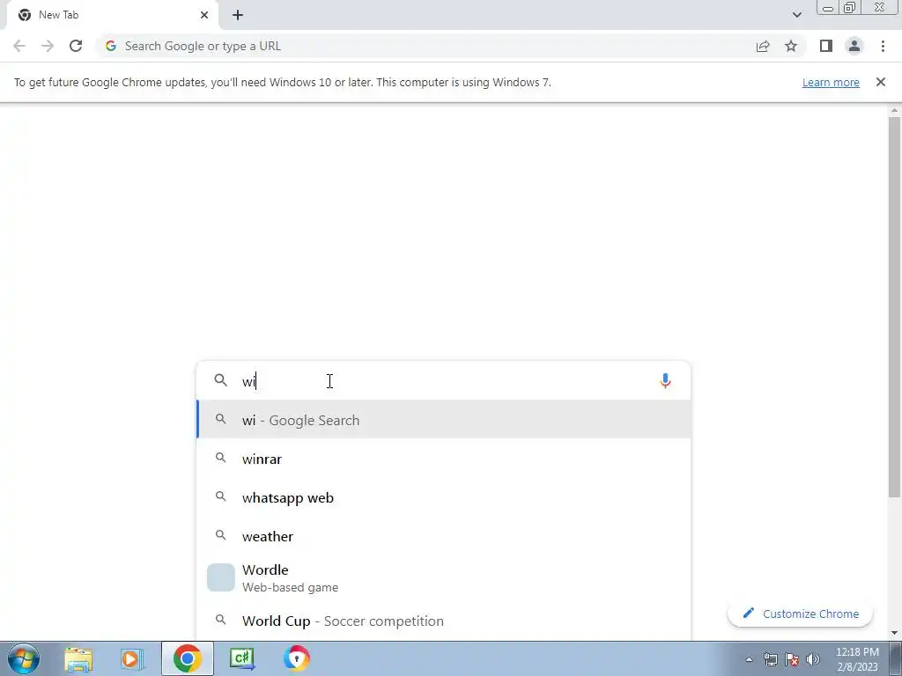Open Learn more link about Chrome updates
The image size is (902, 676).
tap(831, 82)
